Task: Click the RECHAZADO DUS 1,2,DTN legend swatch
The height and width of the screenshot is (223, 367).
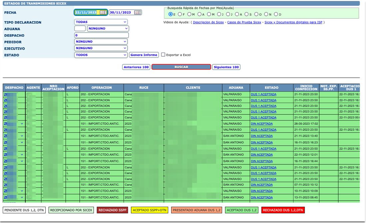Action: [283, 210]
